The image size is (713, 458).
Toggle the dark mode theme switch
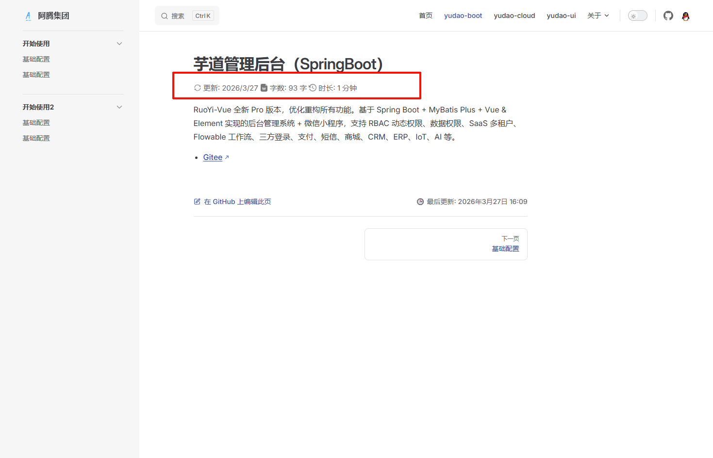pyautogui.click(x=637, y=16)
